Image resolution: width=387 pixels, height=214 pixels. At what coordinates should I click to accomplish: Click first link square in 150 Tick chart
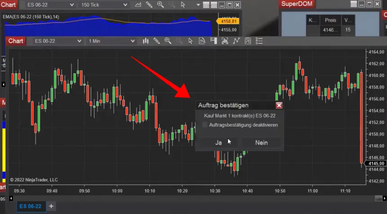point(206,5)
